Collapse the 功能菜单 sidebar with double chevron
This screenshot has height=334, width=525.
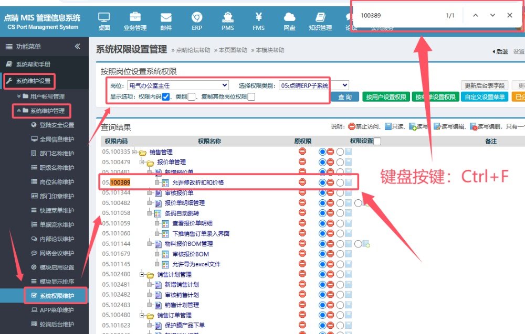78,46
